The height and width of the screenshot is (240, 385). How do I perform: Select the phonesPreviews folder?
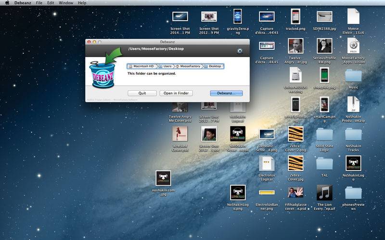[353, 193]
